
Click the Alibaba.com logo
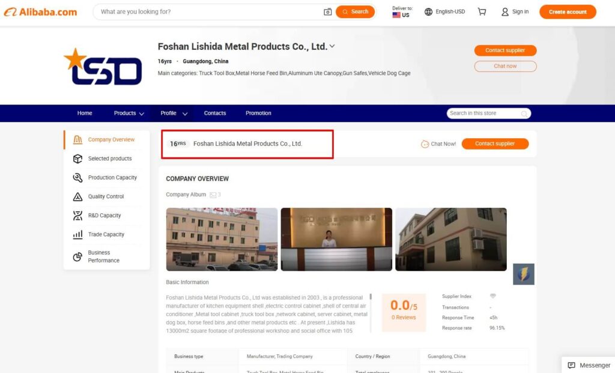[41, 11]
